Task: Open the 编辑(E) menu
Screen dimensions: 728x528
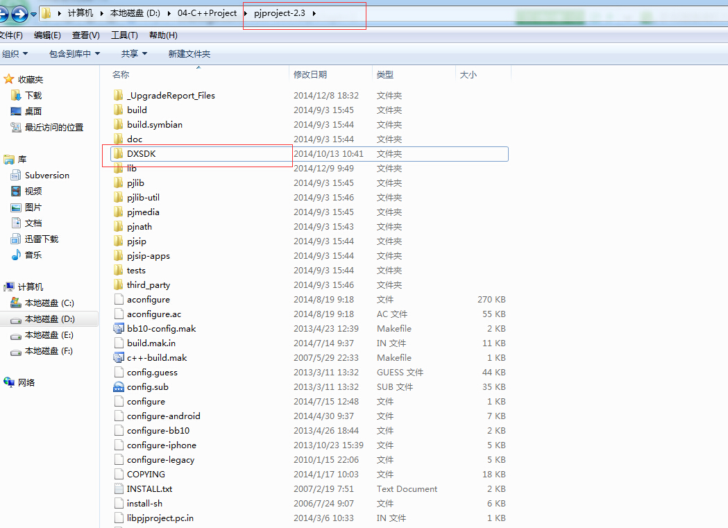Action: click(47, 35)
